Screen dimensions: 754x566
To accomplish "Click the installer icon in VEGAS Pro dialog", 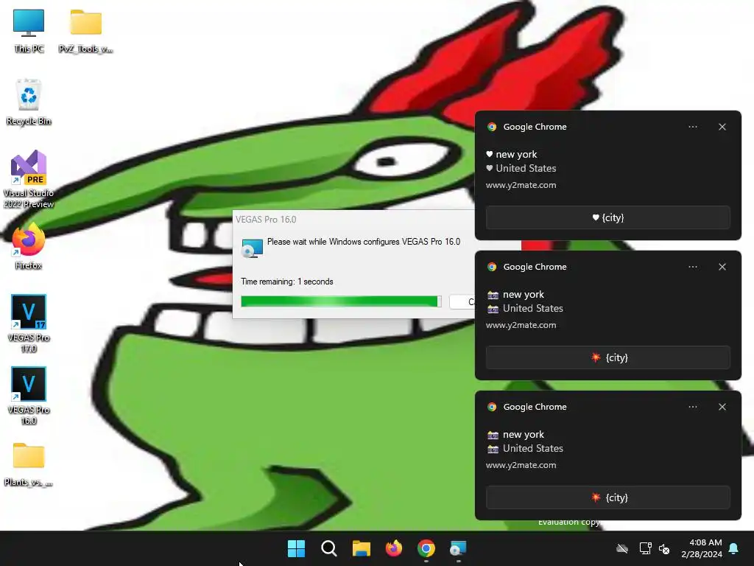I will click(x=252, y=248).
